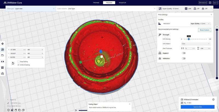Click the Super Quality - 0.12mm header text
Viewport: 219px width, 112px height.
pyautogui.click(x=170, y=9)
